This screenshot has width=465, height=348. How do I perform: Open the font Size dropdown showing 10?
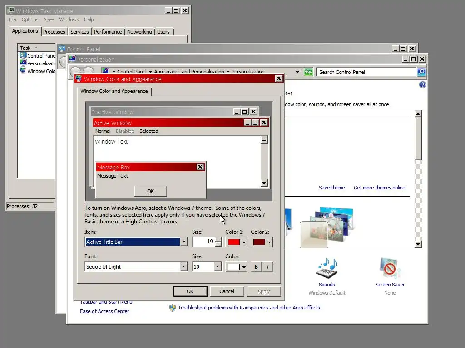click(218, 266)
